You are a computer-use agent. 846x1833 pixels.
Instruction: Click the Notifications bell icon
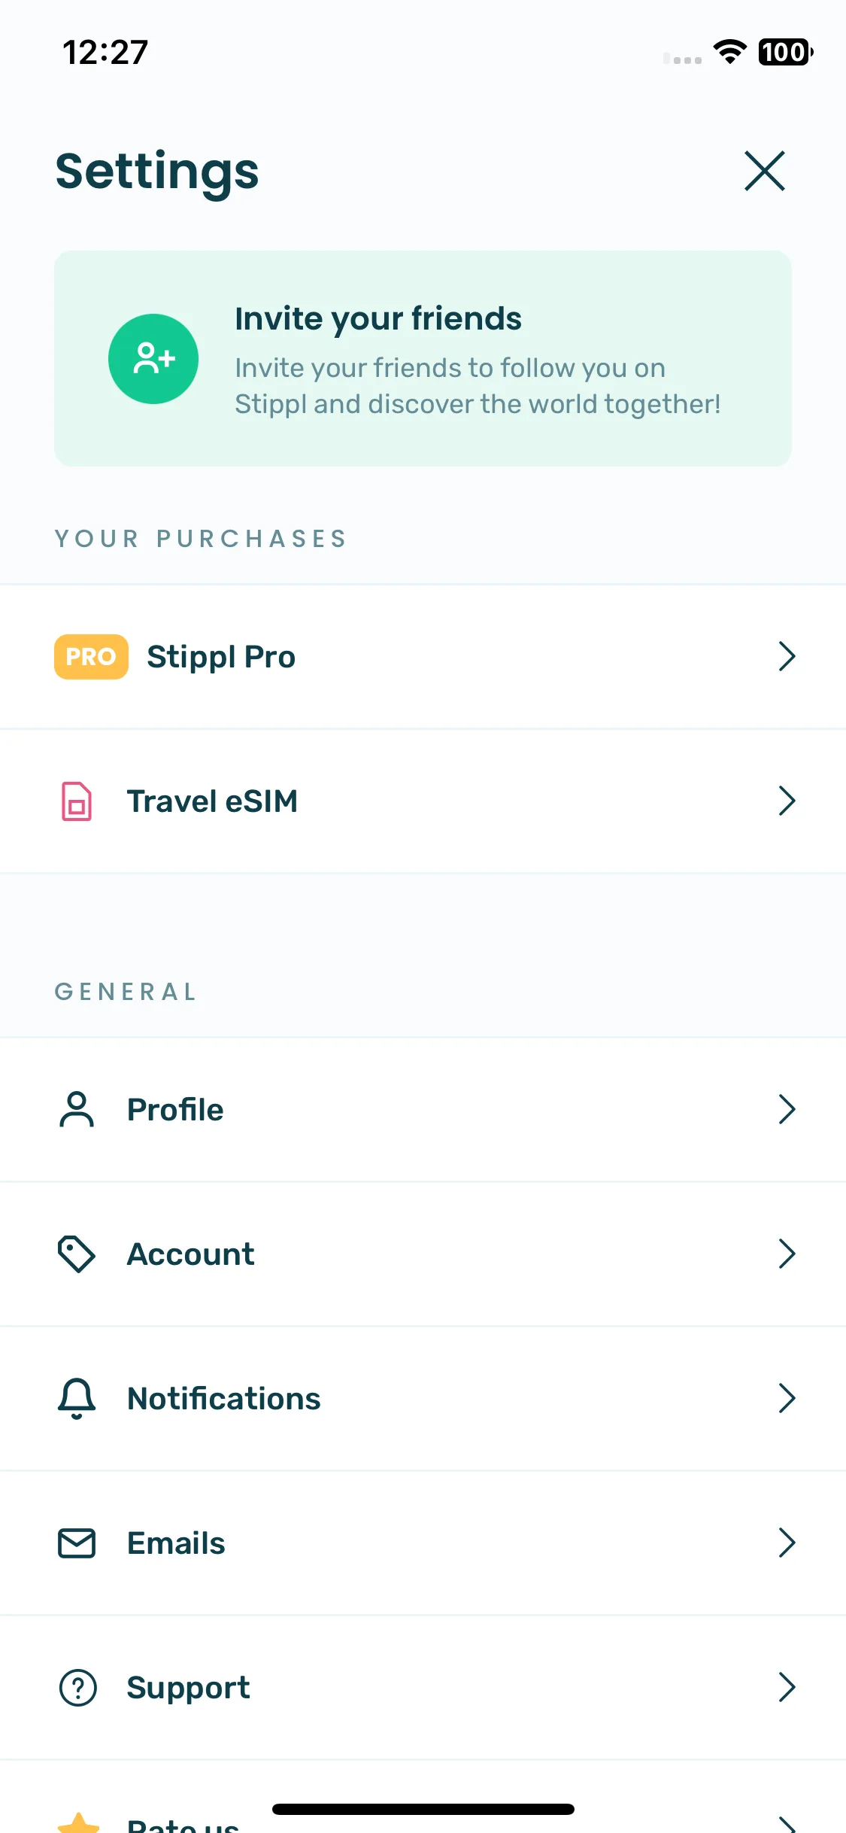click(x=77, y=1399)
